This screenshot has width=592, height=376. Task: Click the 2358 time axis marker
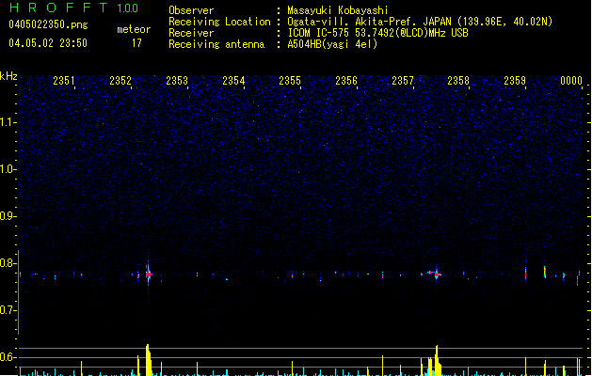[x=458, y=80]
